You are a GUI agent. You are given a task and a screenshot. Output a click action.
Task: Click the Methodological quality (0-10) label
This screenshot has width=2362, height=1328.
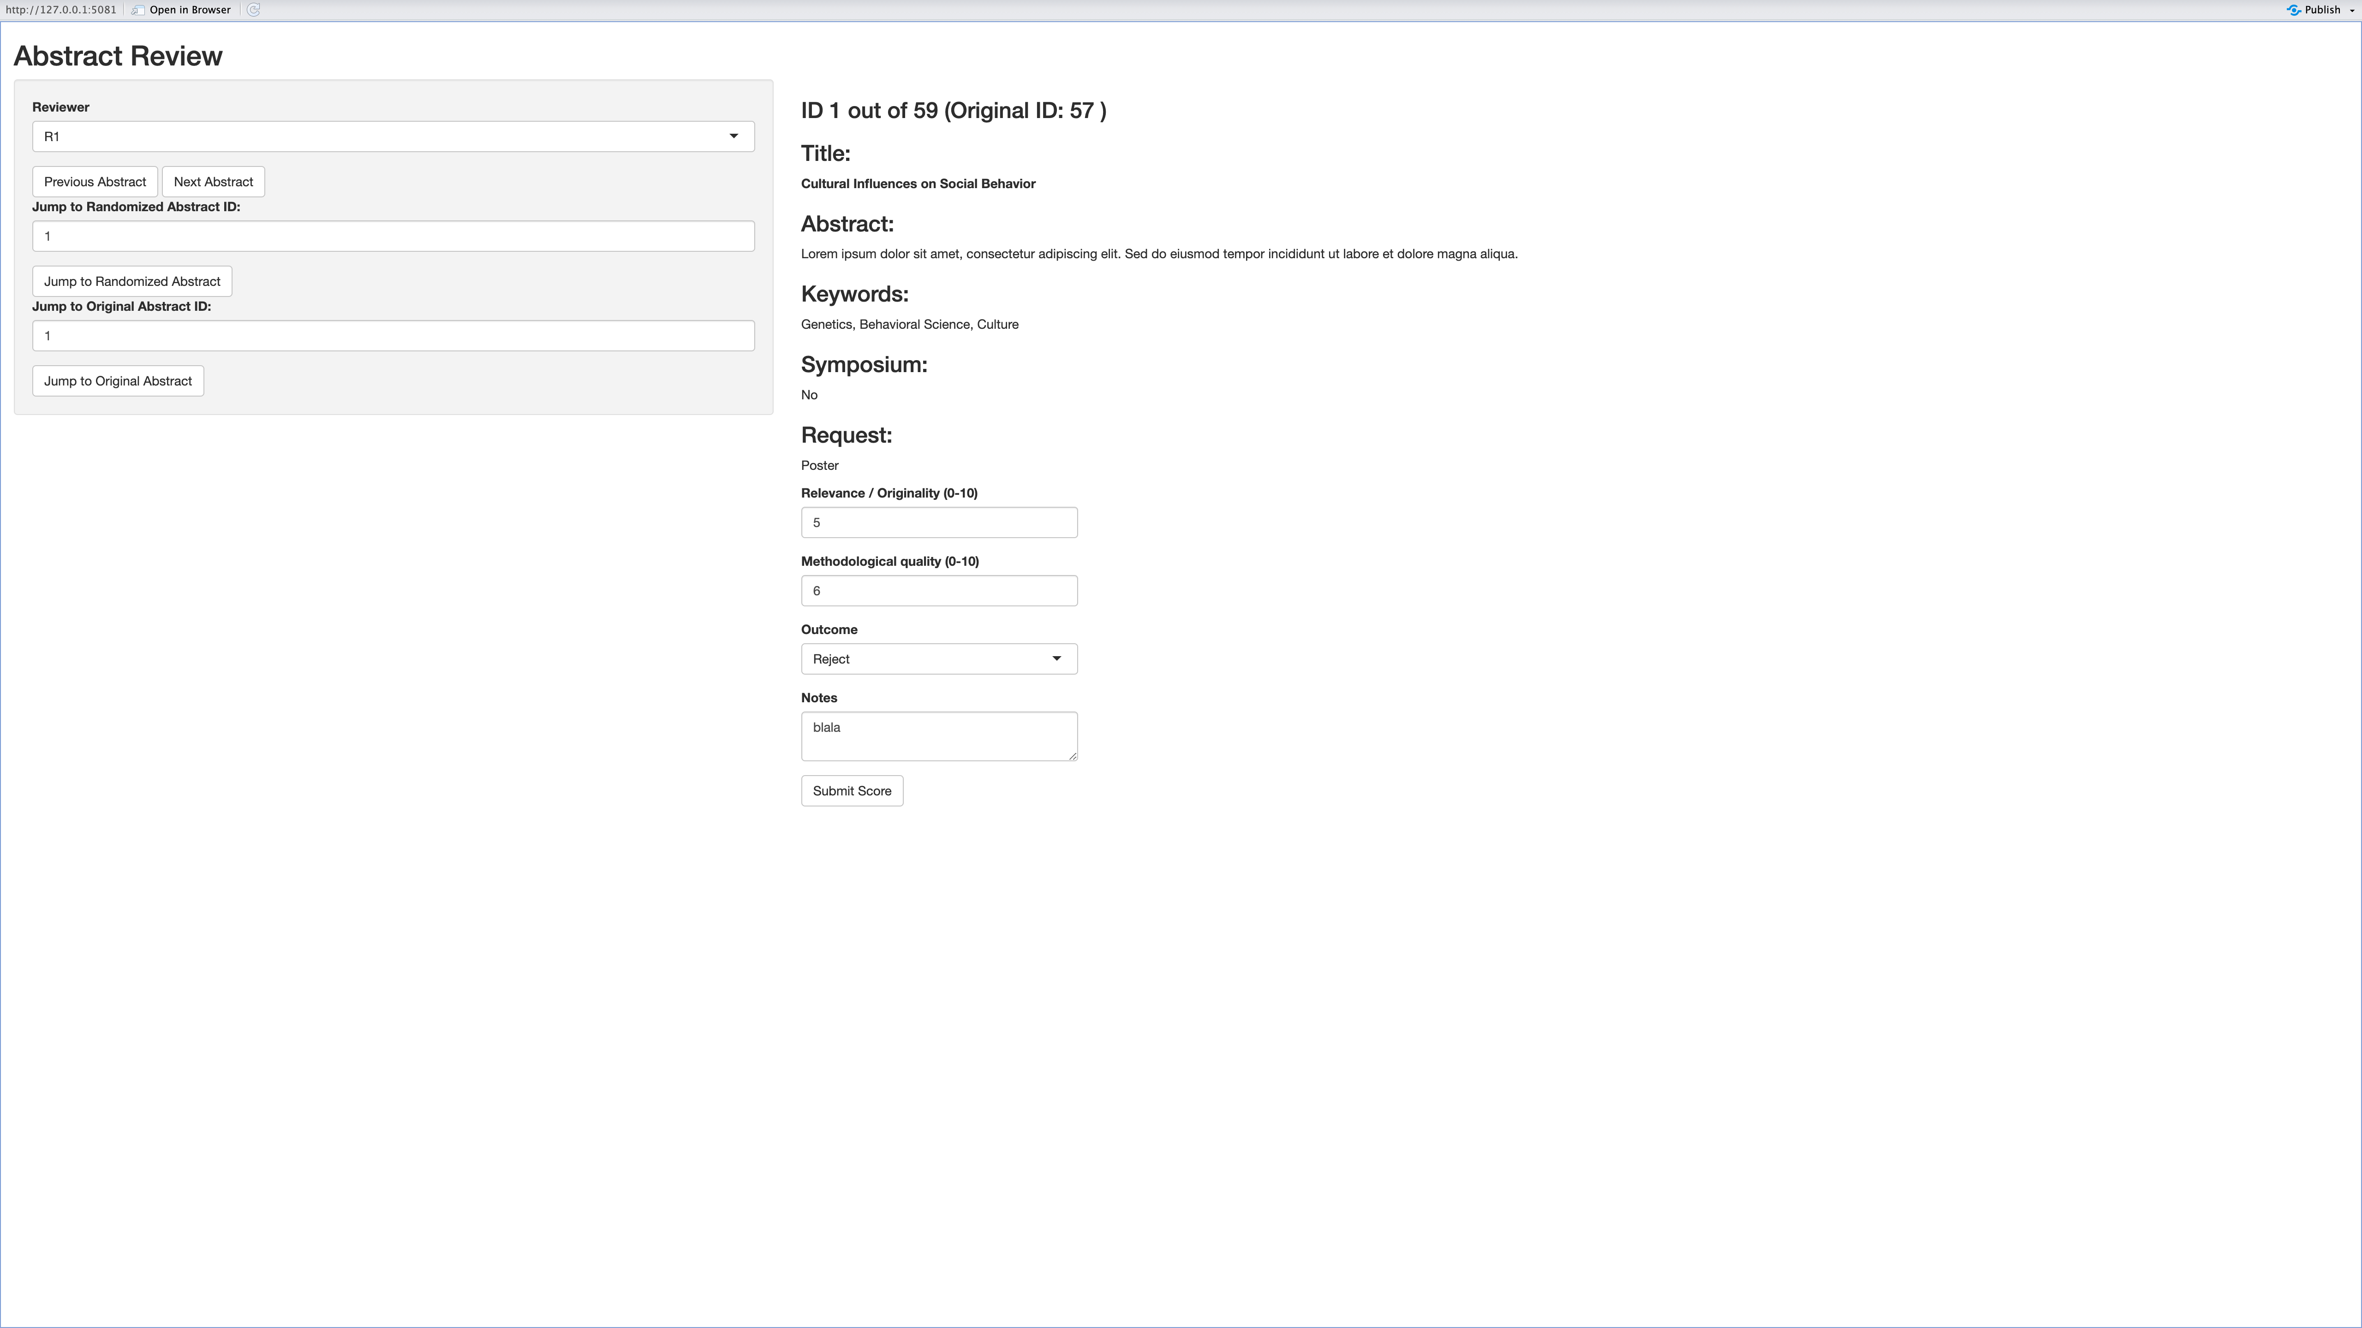(x=889, y=561)
